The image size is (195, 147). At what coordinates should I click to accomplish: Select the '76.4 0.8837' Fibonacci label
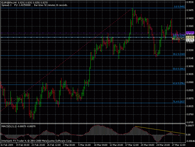pyautogui.click(x=179, y=102)
